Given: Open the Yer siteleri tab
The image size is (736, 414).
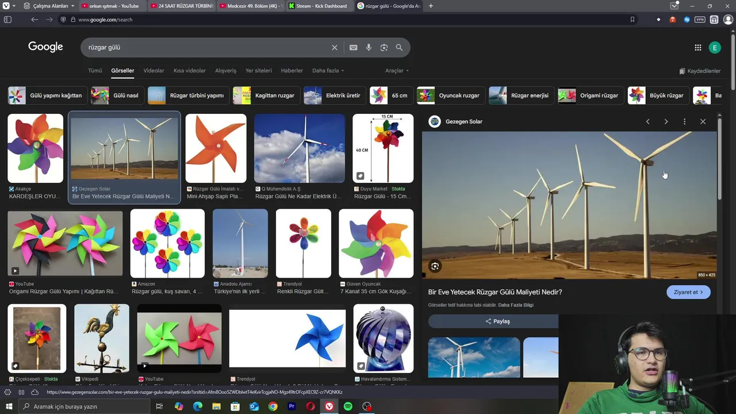Looking at the screenshot, I should click(259, 71).
